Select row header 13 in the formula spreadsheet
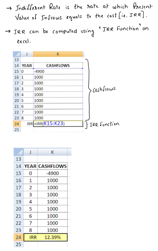Viewport: 158px width, 251px height. point(17,60)
